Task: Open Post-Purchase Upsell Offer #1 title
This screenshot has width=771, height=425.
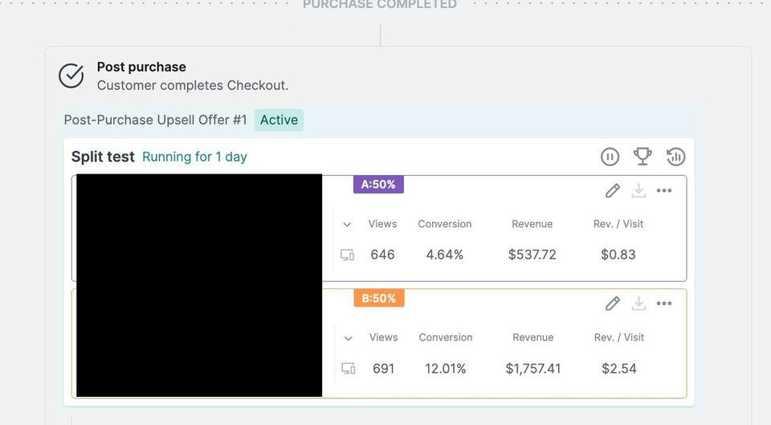Action: [x=155, y=120]
